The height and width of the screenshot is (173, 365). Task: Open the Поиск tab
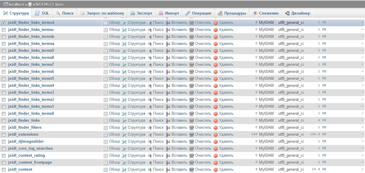tap(64, 13)
